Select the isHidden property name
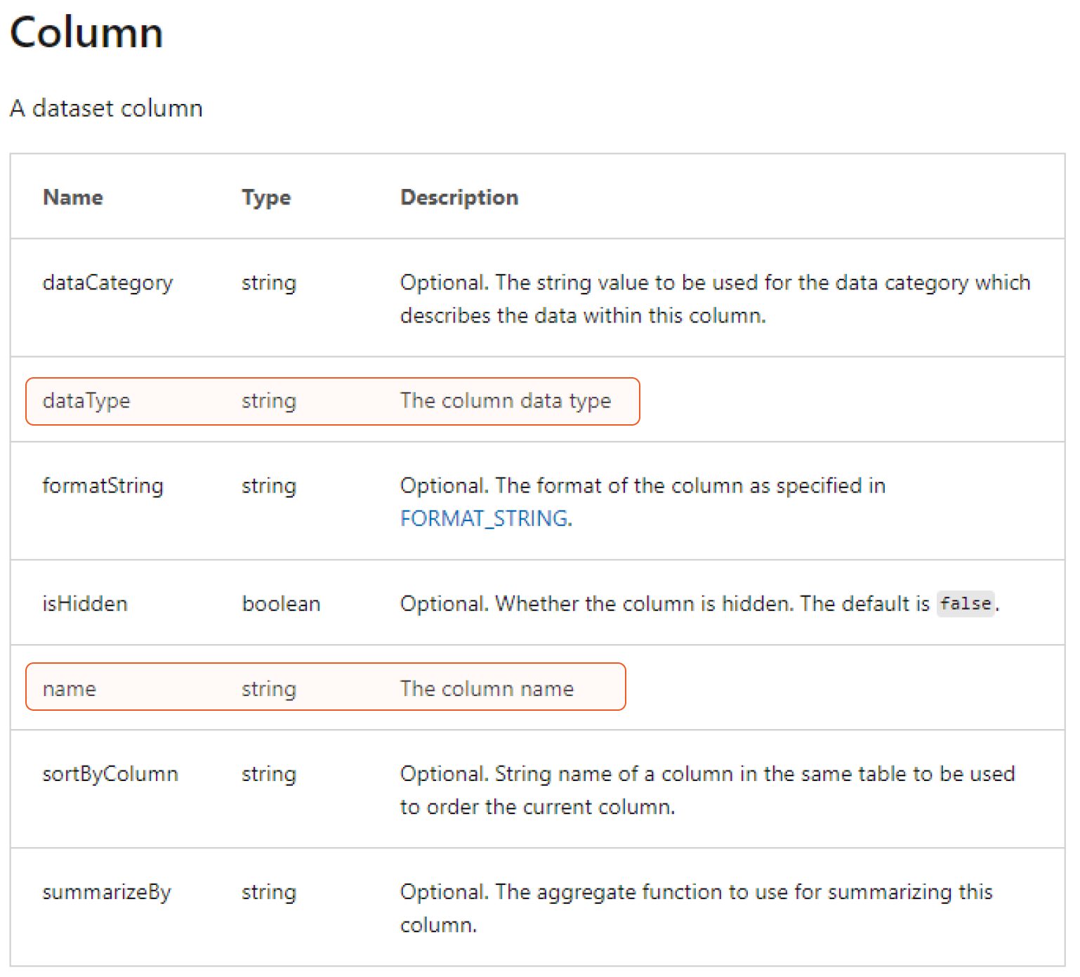The width and height of the screenshot is (1080, 977). click(x=85, y=603)
